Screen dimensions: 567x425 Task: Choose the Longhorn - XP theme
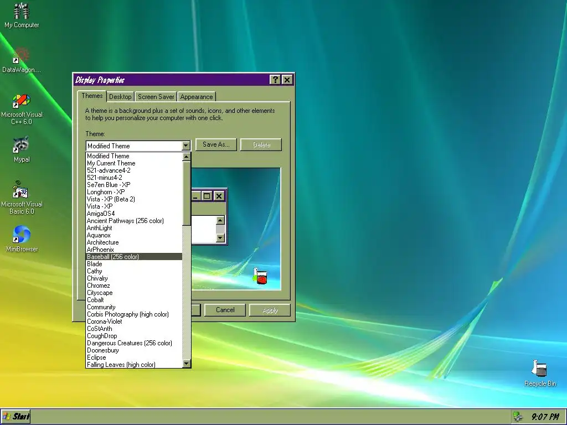[134, 192]
